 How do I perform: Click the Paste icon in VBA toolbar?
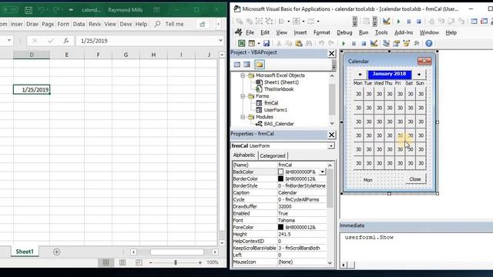pyautogui.click(x=299, y=43)
